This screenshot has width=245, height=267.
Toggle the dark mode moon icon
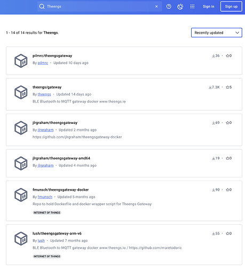point(180,6)
